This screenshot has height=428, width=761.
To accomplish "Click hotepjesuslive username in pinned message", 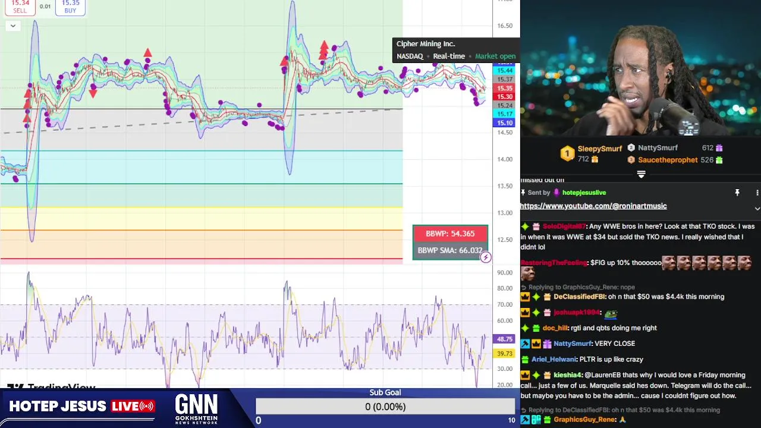I will 584,193.
